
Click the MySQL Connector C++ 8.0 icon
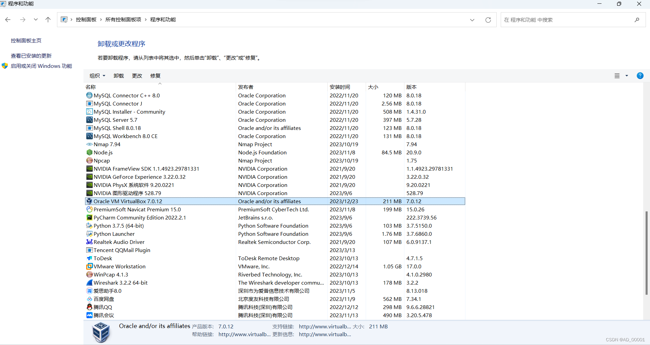pyautogui.click(x=89, y=95)
